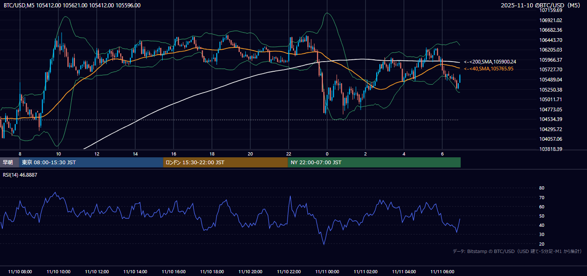The image size is (587, 276).
Task: Click the Bitstamp data source note
Action: (517, 252)
